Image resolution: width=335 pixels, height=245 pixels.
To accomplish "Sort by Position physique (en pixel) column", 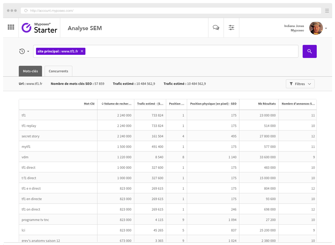I will 213,104.
